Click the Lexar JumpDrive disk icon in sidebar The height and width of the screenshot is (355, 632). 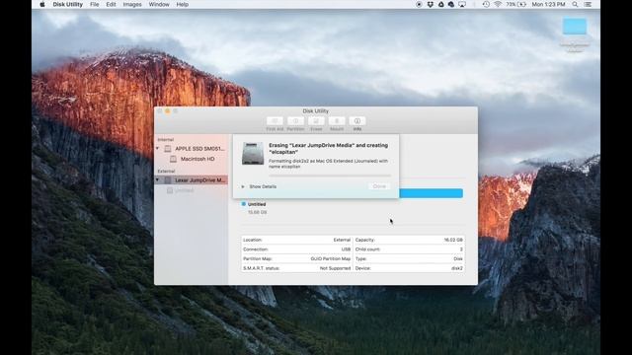[168, 179]
